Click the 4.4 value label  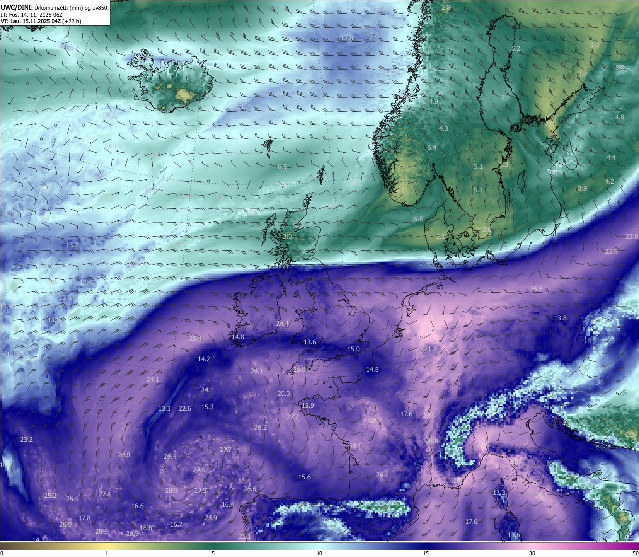pyautogui.click(x=611, y=158)
